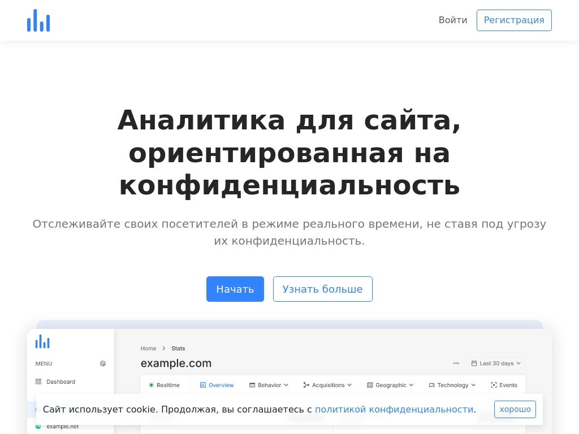
Task: Click the analytics logo in the dashboard sidebar
Action: pyautogui.click(x=42, y=341)
